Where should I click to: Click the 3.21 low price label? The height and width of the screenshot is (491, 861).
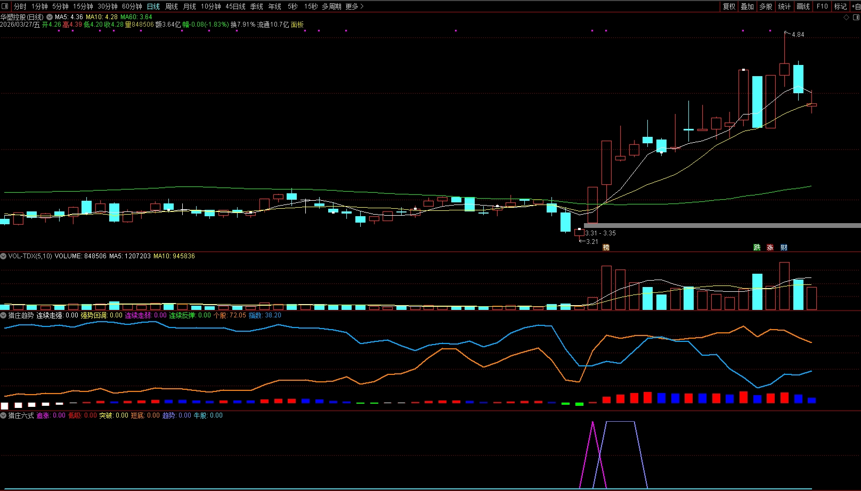[x=592, y=242]
